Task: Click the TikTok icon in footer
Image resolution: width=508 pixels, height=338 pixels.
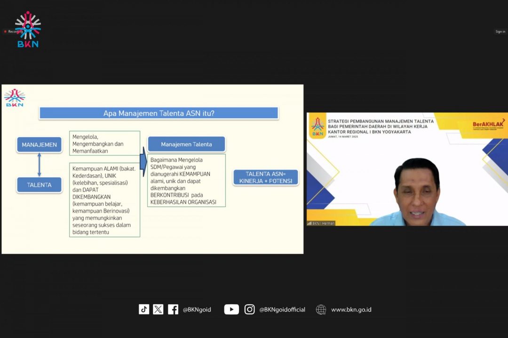Action: (x=144, y=309)
